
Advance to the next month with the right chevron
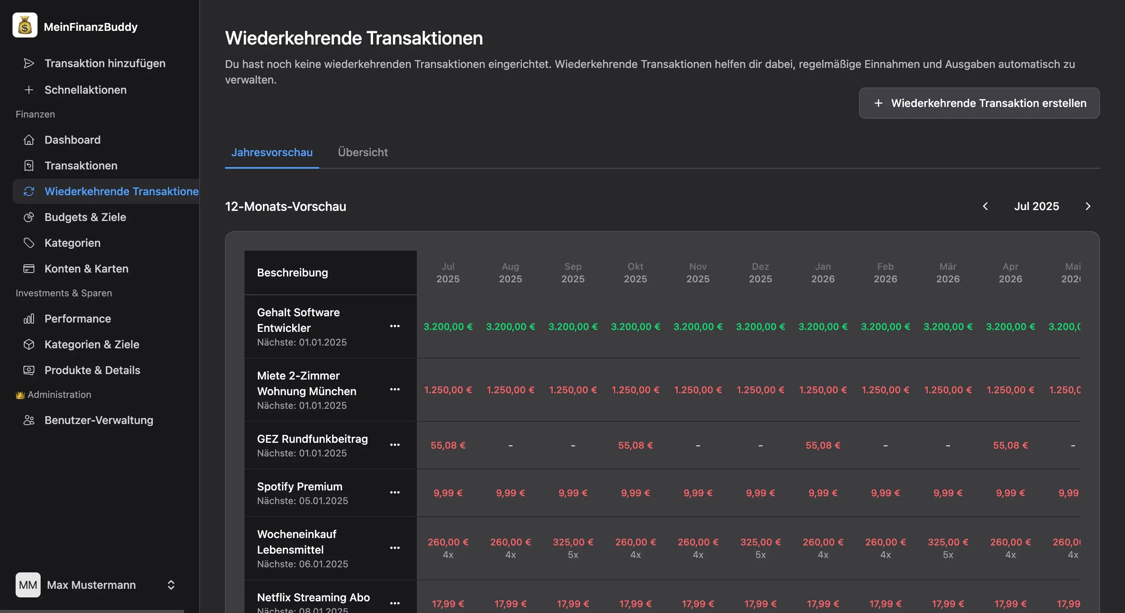point(1088,206)
